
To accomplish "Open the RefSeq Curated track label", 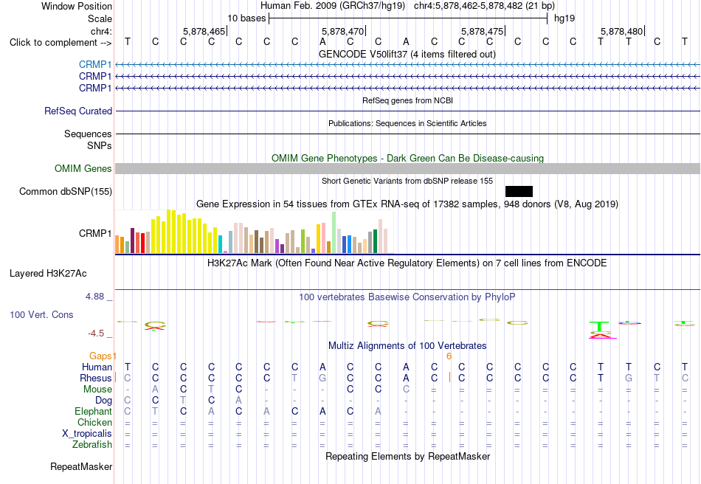I will (78, 111).
